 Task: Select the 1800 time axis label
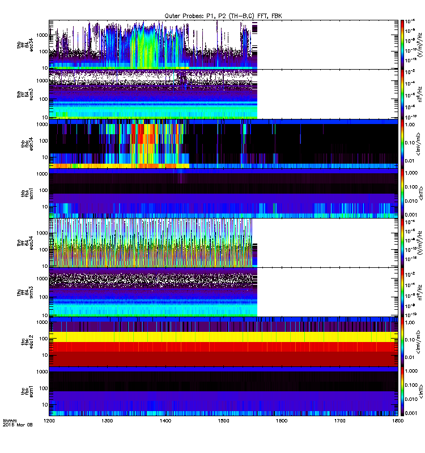click(x=398, y=421)
